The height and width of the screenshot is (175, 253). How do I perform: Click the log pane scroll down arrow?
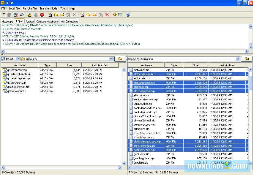pos(251,46)
